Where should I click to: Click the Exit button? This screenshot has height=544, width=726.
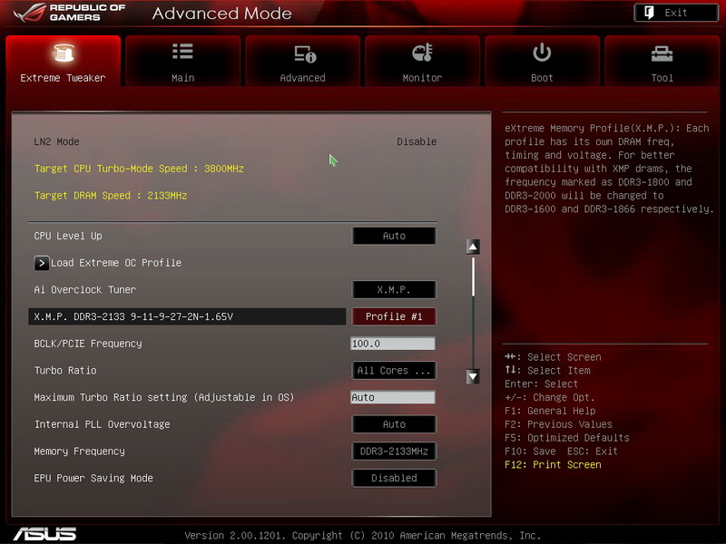pos(676,13)
